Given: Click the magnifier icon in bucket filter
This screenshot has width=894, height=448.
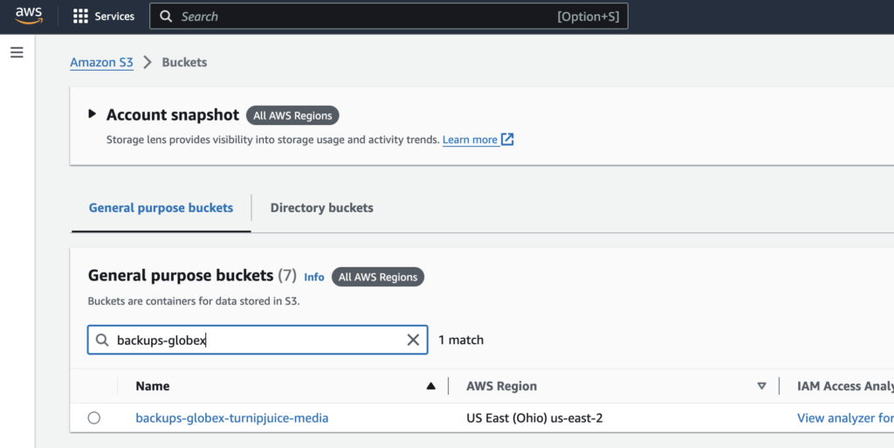Looking at the screenshot, I should tap(102, 340).
